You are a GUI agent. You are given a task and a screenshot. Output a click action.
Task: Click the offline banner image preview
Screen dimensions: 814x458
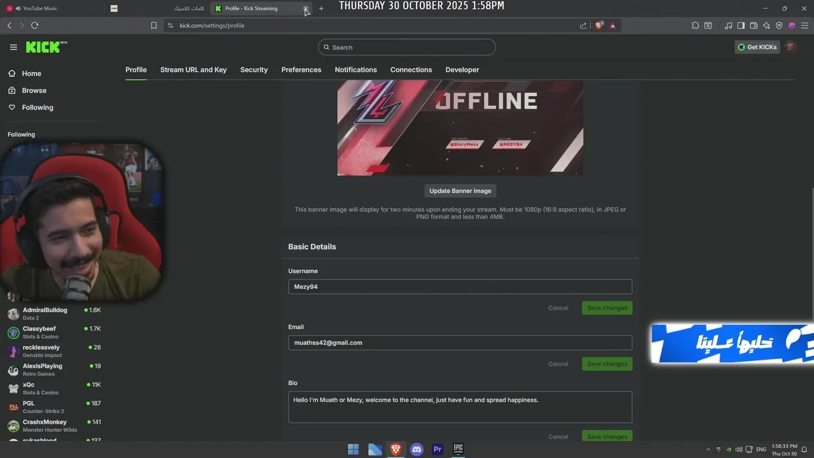click(460, 127)
